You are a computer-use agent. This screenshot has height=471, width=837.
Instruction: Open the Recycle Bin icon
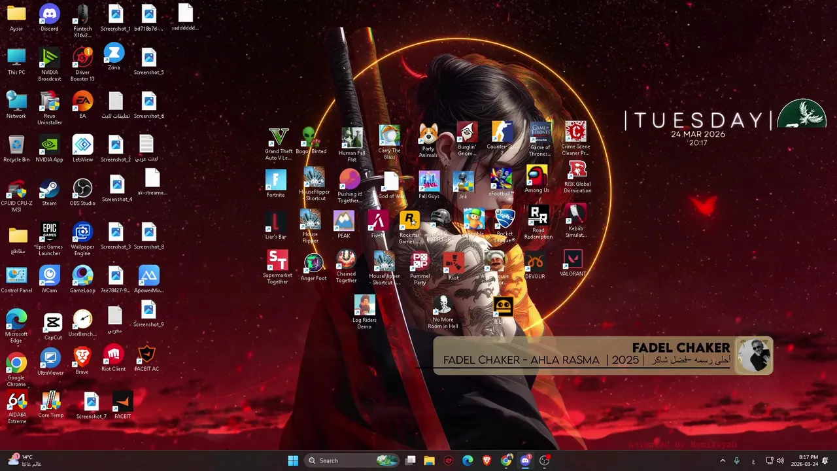tap(16, 148)
